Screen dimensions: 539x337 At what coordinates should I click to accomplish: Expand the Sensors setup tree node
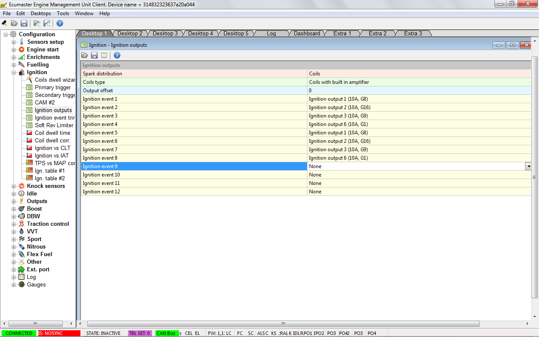coord(14,42)
